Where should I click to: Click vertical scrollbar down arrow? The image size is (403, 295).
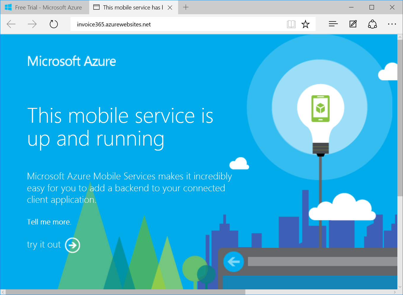(x=400, y=287)
